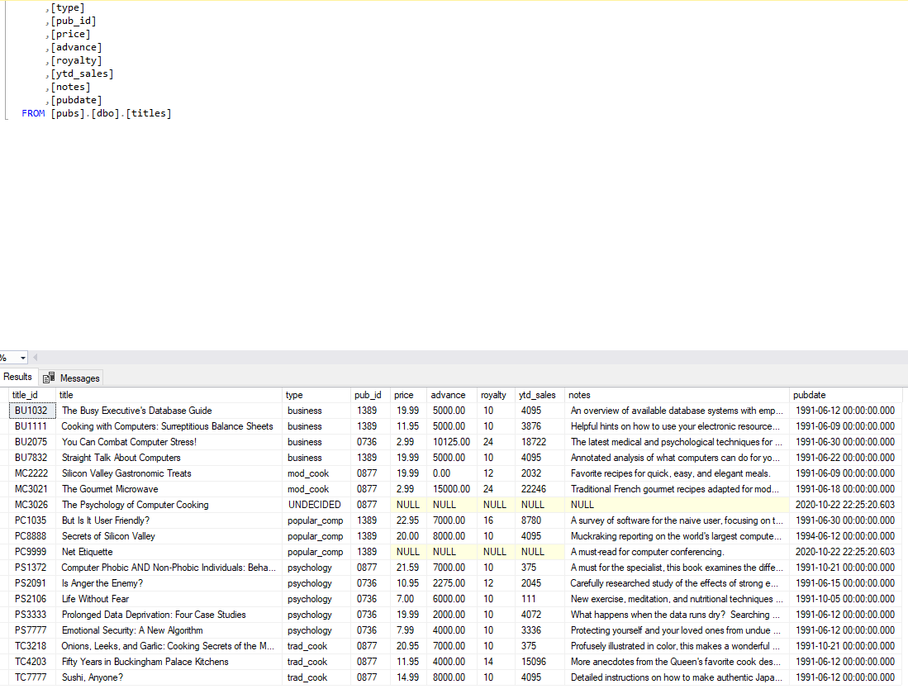The image size is (908, 689).
Task: Select the pub_id column header
Action: coord(370,395)
